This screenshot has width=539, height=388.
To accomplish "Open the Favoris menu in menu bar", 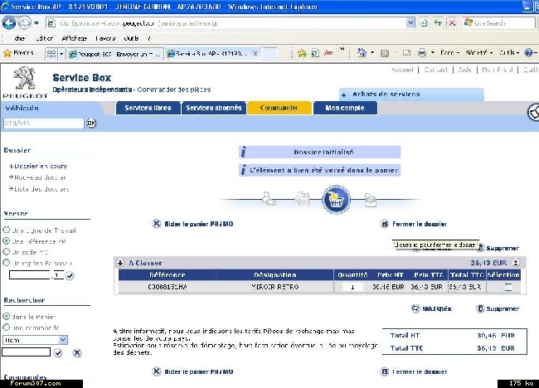I will click(x=105, y=38).
